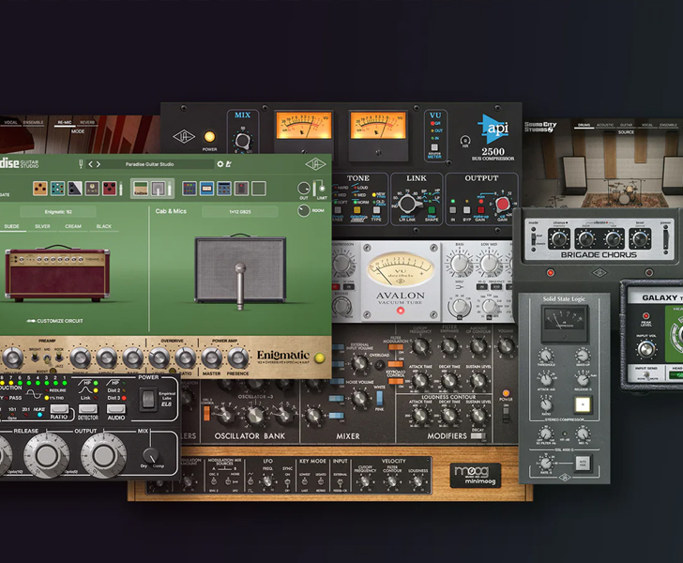
Task: Click the moog minimoog logo badge
Action: pos(476,475)
